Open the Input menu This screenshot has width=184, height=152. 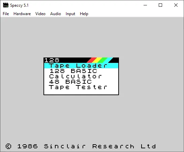(70, 14)
